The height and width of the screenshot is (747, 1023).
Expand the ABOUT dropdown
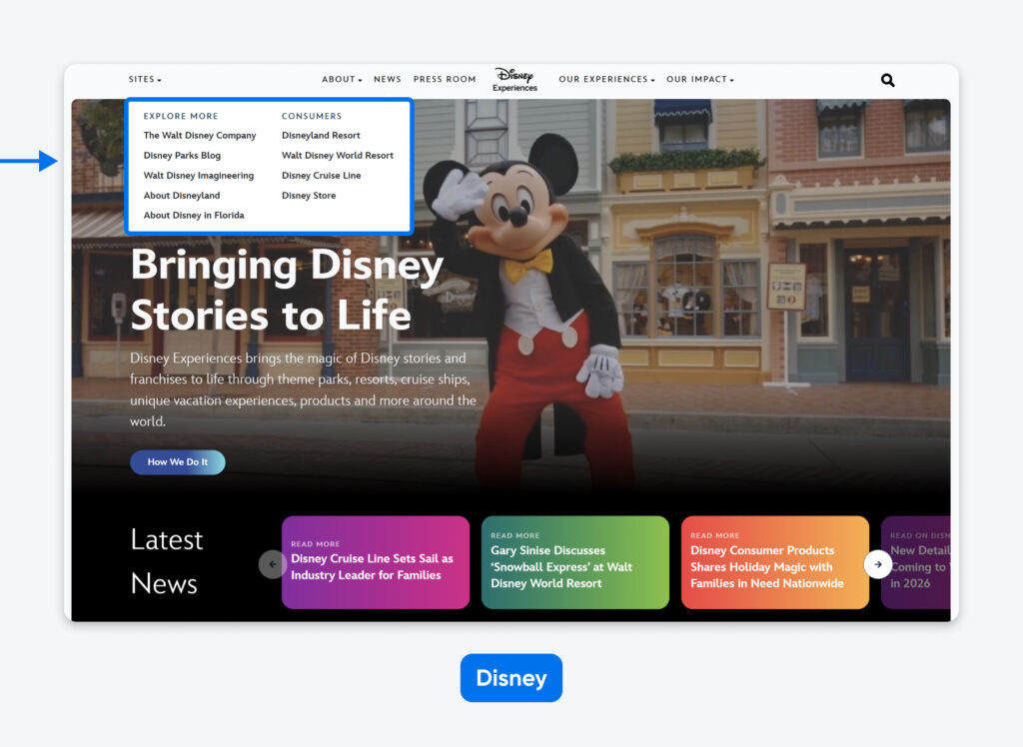341,79
